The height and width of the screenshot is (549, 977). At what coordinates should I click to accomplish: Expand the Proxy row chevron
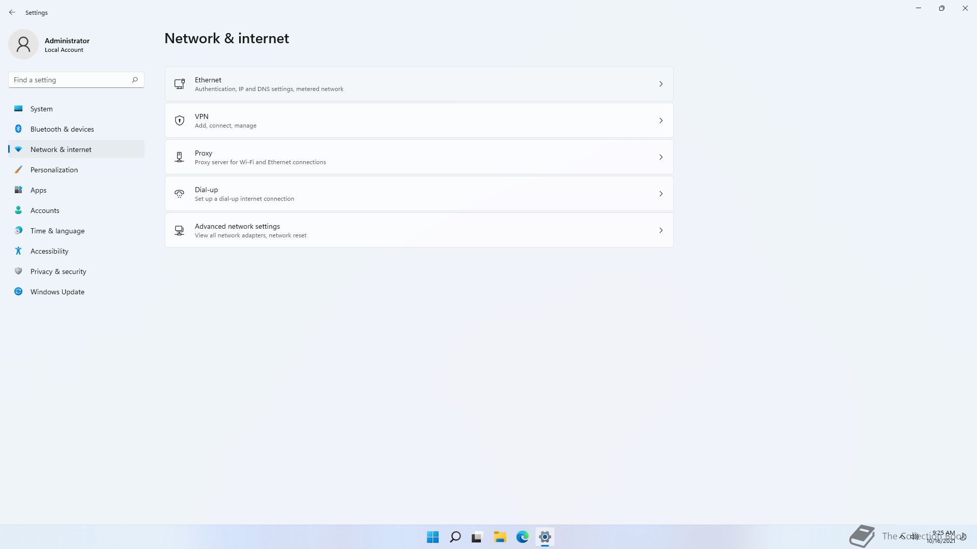pos(661,157)
